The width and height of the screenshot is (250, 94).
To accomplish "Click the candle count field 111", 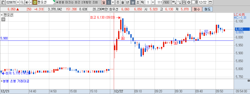I will coord(159,2).
